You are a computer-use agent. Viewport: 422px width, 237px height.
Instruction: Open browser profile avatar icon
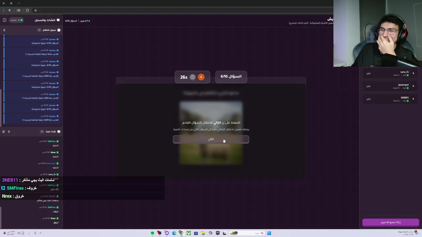pyautogui.click(x=10, y=10)
